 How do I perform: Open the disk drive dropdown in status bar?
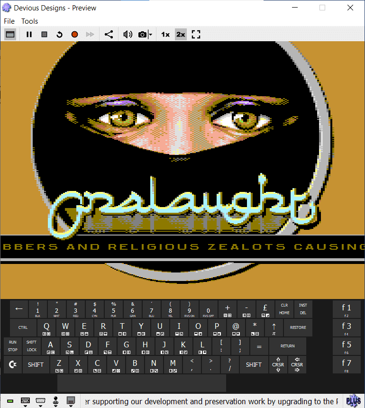71,401
